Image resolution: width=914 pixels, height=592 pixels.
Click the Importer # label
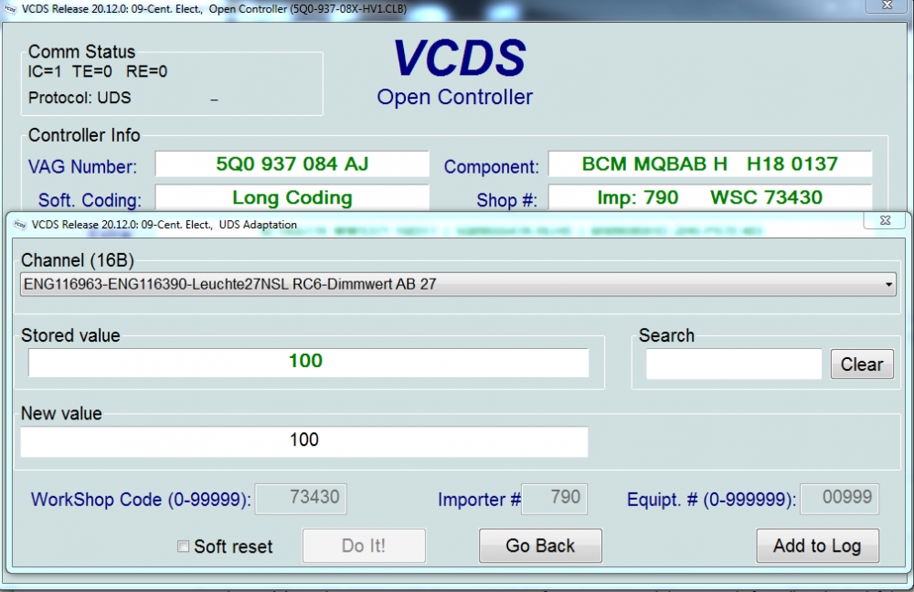(479, 500)
